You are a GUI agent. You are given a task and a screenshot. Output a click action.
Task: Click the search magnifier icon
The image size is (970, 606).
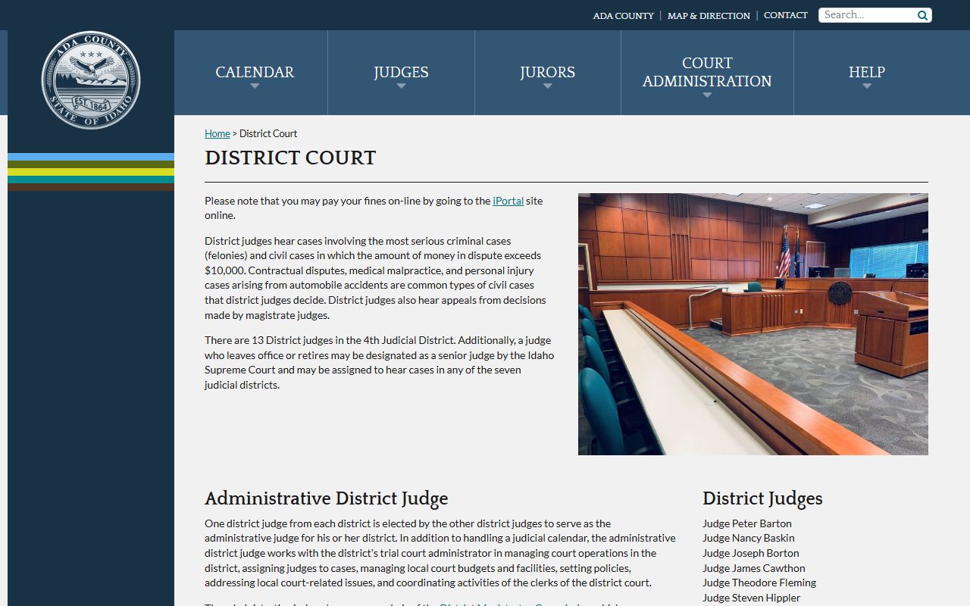(922, 15)
